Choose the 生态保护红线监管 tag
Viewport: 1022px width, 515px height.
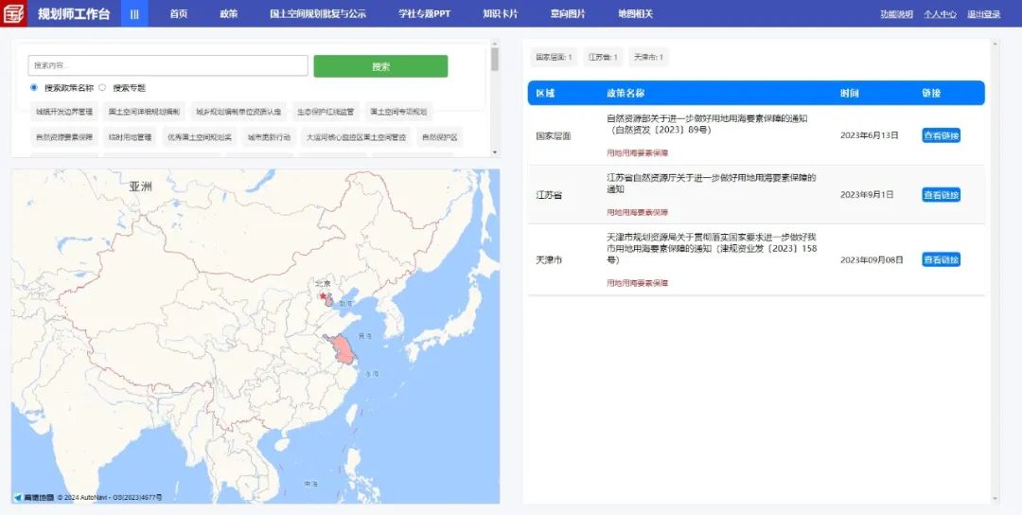[x=326, y=112]
